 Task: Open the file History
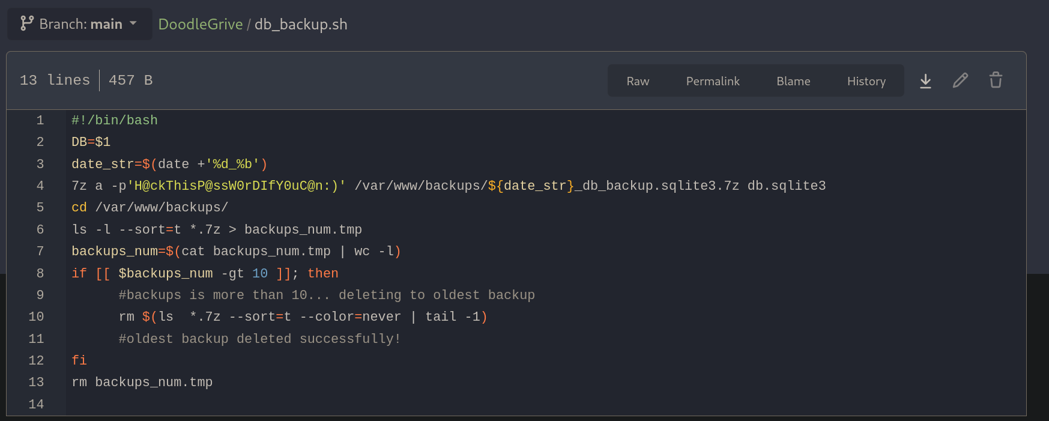click(x=866, y=81)
